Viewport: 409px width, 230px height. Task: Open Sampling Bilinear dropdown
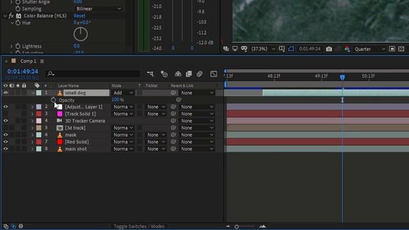point(98,8)
